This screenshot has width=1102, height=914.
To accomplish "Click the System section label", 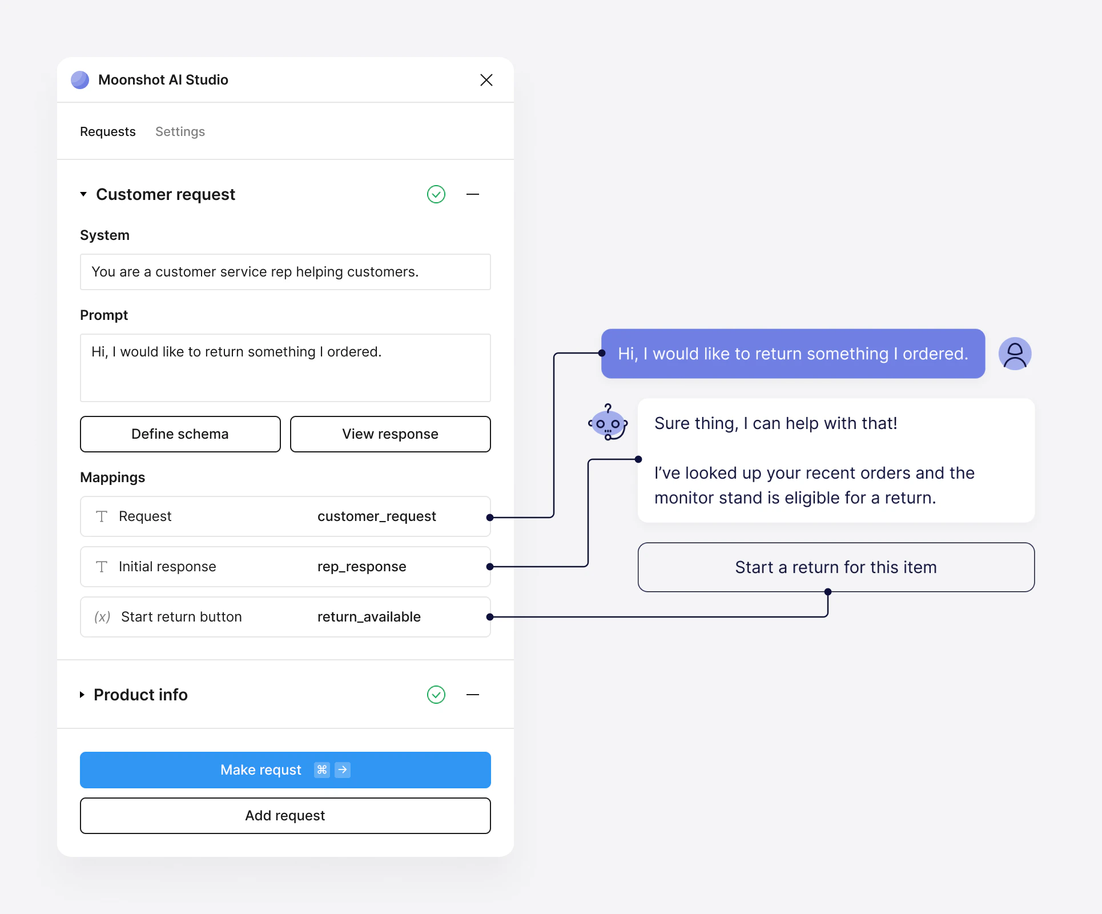I will pyautogui.click(x=104, y=235).
